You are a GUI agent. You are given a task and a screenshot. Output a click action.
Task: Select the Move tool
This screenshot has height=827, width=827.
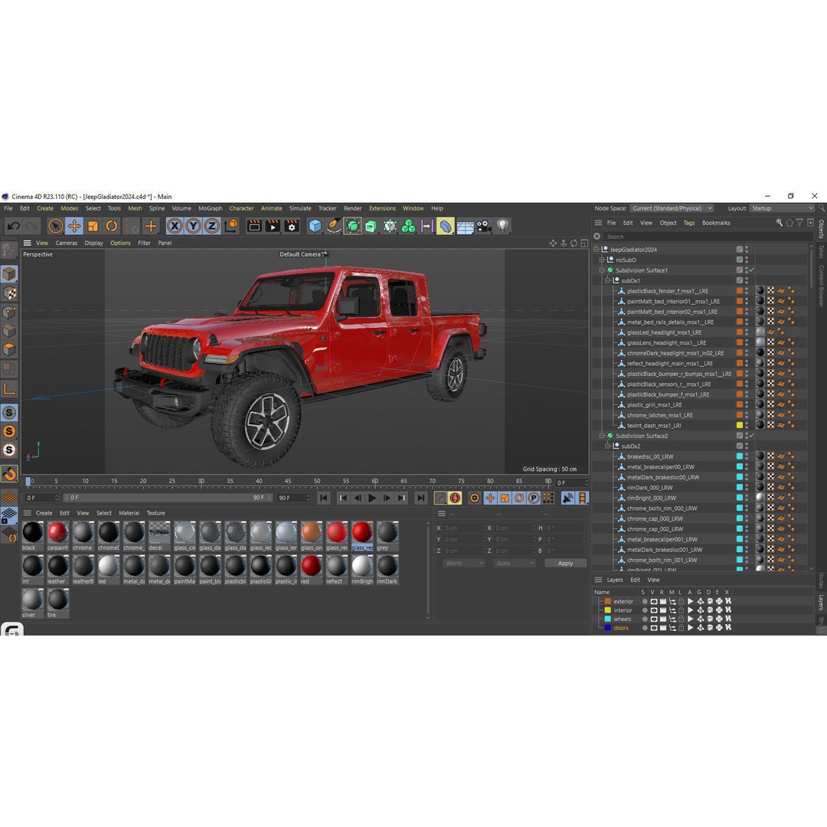(x=73, y=225)
